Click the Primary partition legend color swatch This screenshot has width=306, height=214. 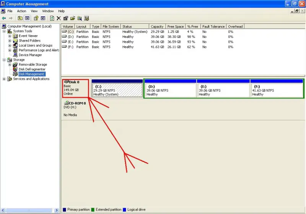point(64,210)
